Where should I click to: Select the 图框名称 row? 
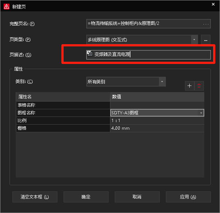pyautogui.click(x=63, y=113)
